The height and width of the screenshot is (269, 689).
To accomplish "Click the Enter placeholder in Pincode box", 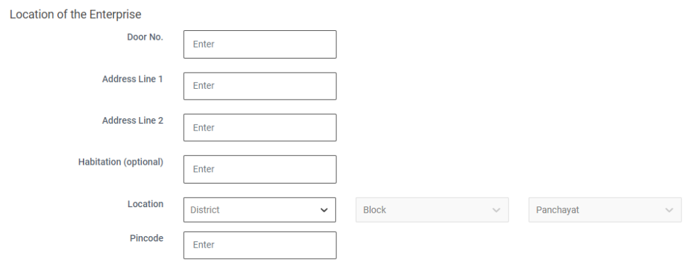I will (204, 245).
